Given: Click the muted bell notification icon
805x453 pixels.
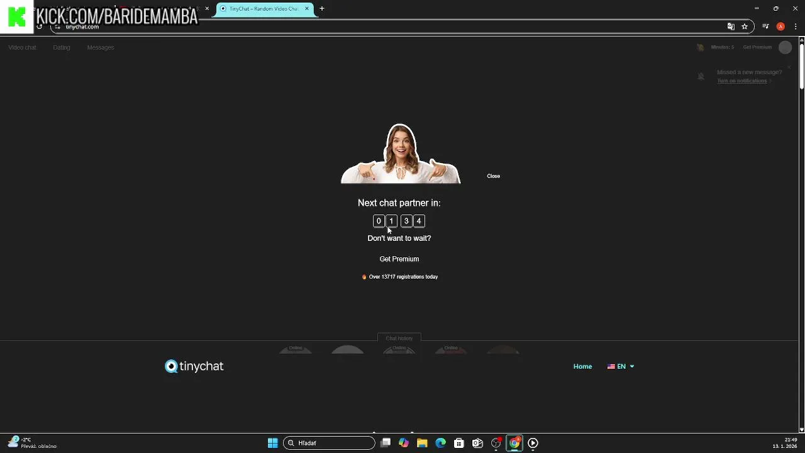Looking at the screenshot, I should point(701,76).
